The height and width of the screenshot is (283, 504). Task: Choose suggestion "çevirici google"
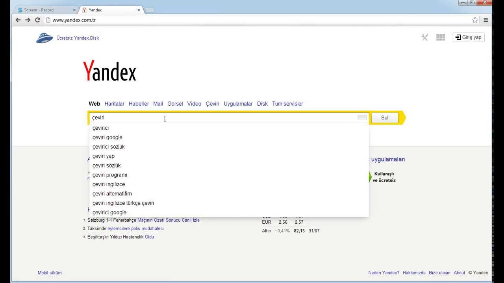pyautogui.click(x=229, y=213)
